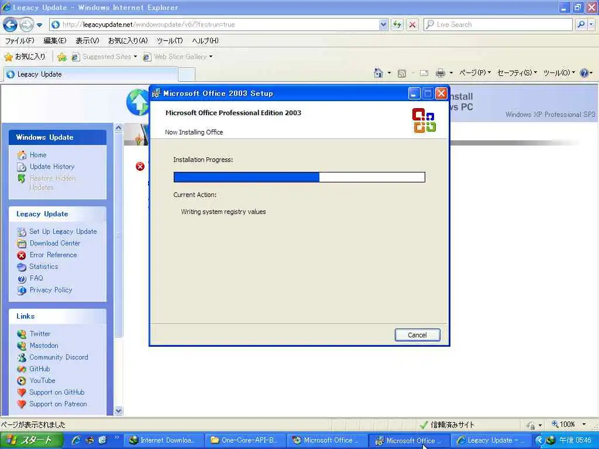This screenshot has width=599, height=449.
Task: Click the Community Discord icon
Action: pos(22,358)
